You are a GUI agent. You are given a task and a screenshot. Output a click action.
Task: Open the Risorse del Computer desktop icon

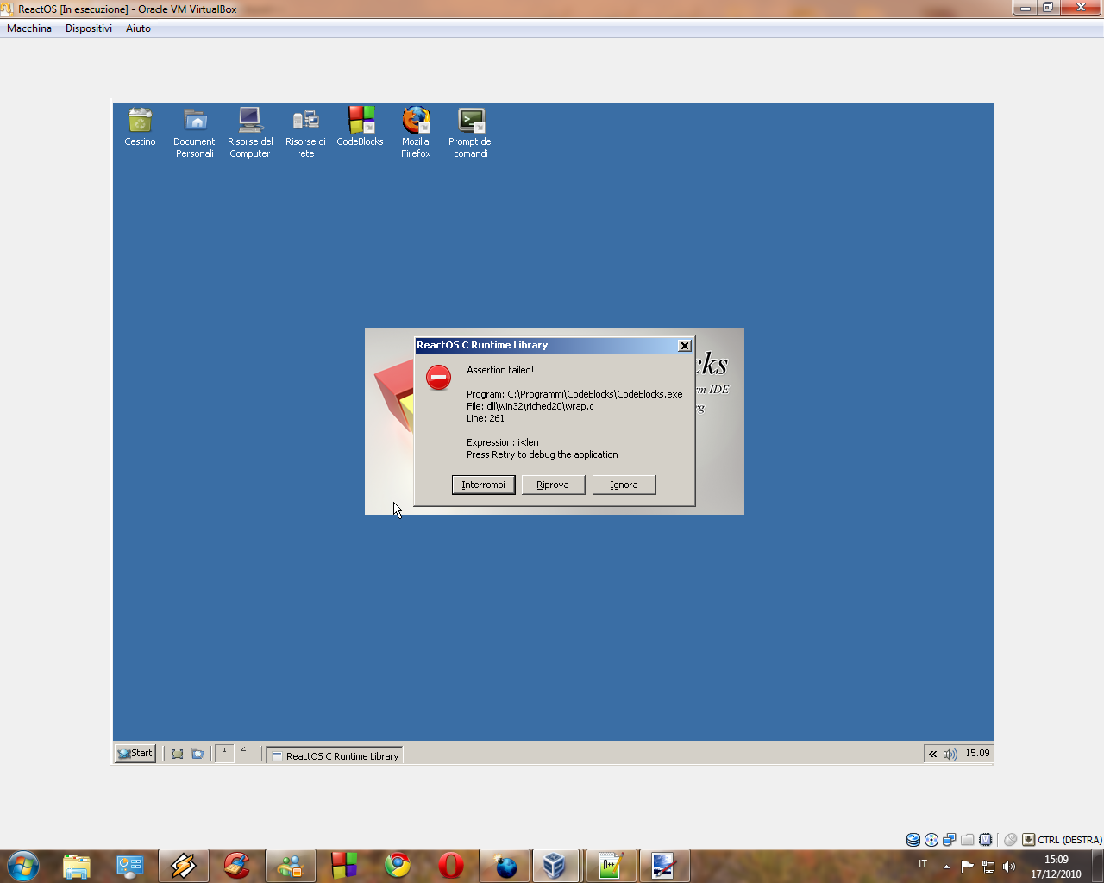pos(250,133)
